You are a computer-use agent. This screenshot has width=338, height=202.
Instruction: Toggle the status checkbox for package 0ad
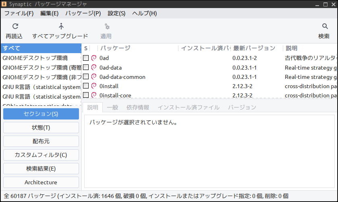86,58
